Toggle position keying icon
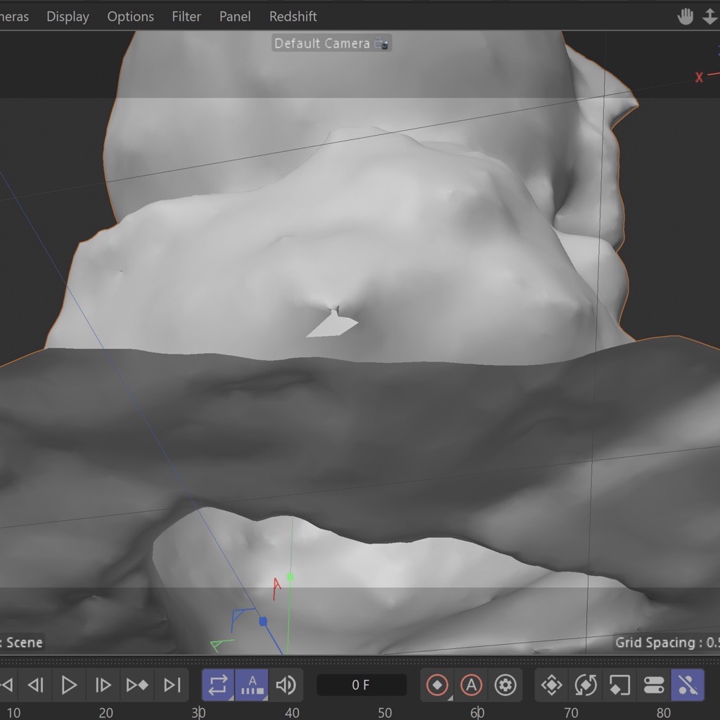 552,685
